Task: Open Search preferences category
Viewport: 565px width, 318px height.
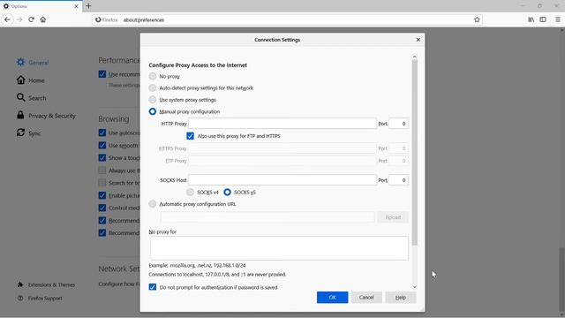Action: click(31, 98)
